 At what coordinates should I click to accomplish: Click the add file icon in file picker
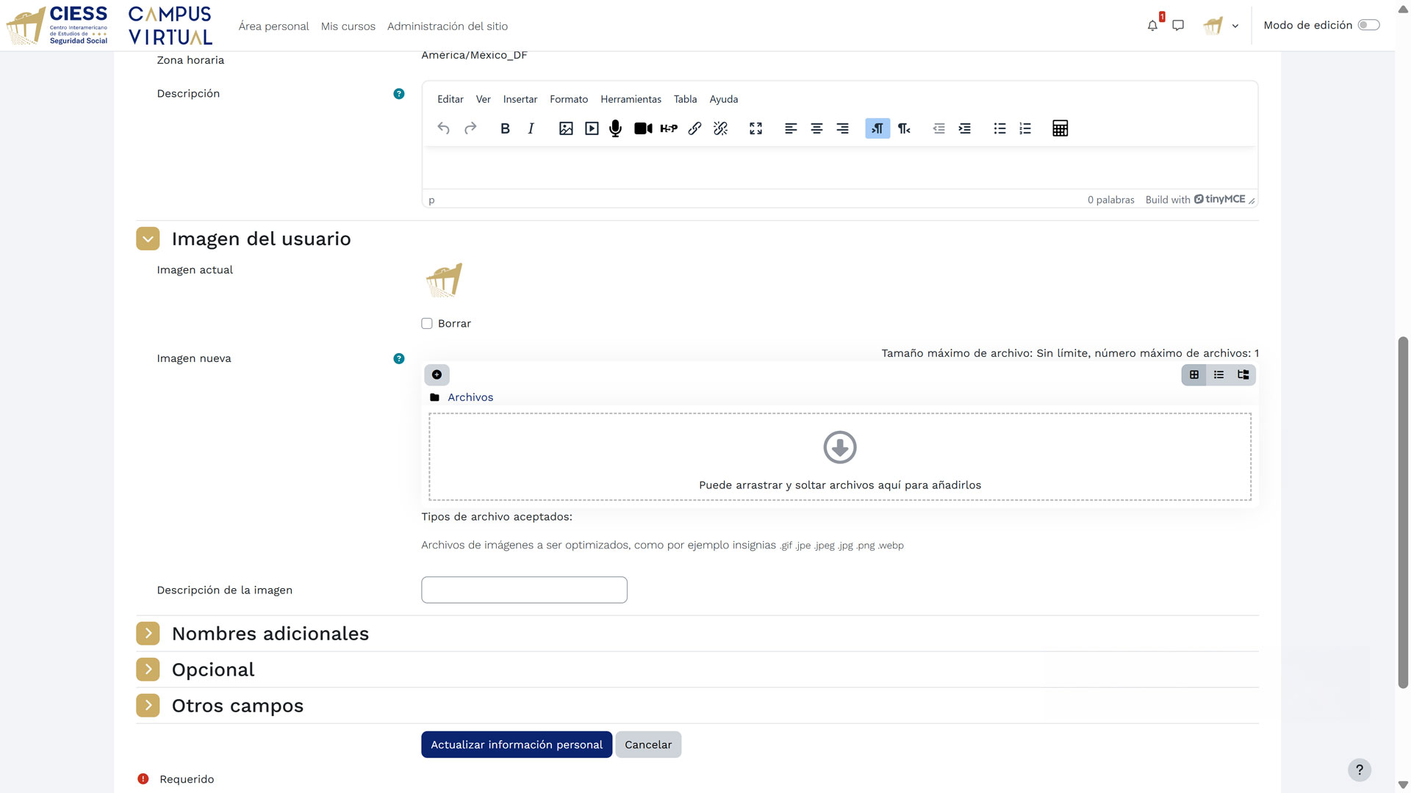pyautogui.click(x=437, y=374)
